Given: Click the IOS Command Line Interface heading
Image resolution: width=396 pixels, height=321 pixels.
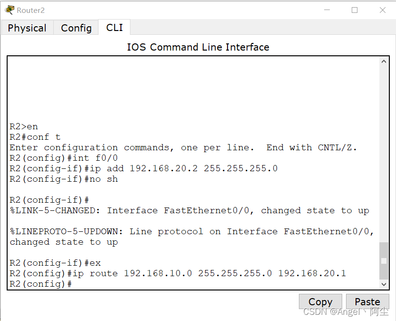Looking at the screenshot, I should pos(198,47).
